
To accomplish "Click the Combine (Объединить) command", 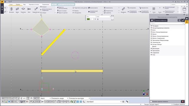I will tap(77, 13).
